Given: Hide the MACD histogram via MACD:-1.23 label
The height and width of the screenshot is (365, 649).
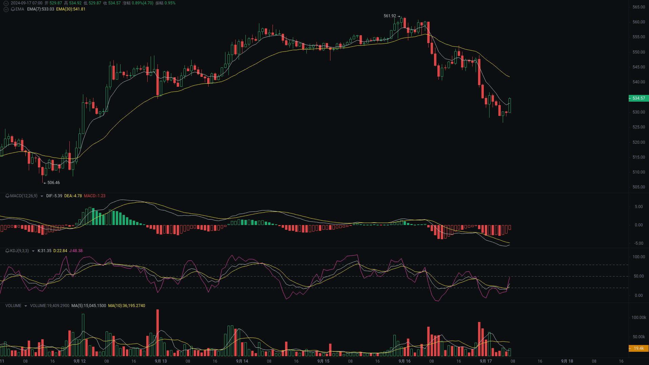Looking at the screenshot, I should click(x=95, y=196).
